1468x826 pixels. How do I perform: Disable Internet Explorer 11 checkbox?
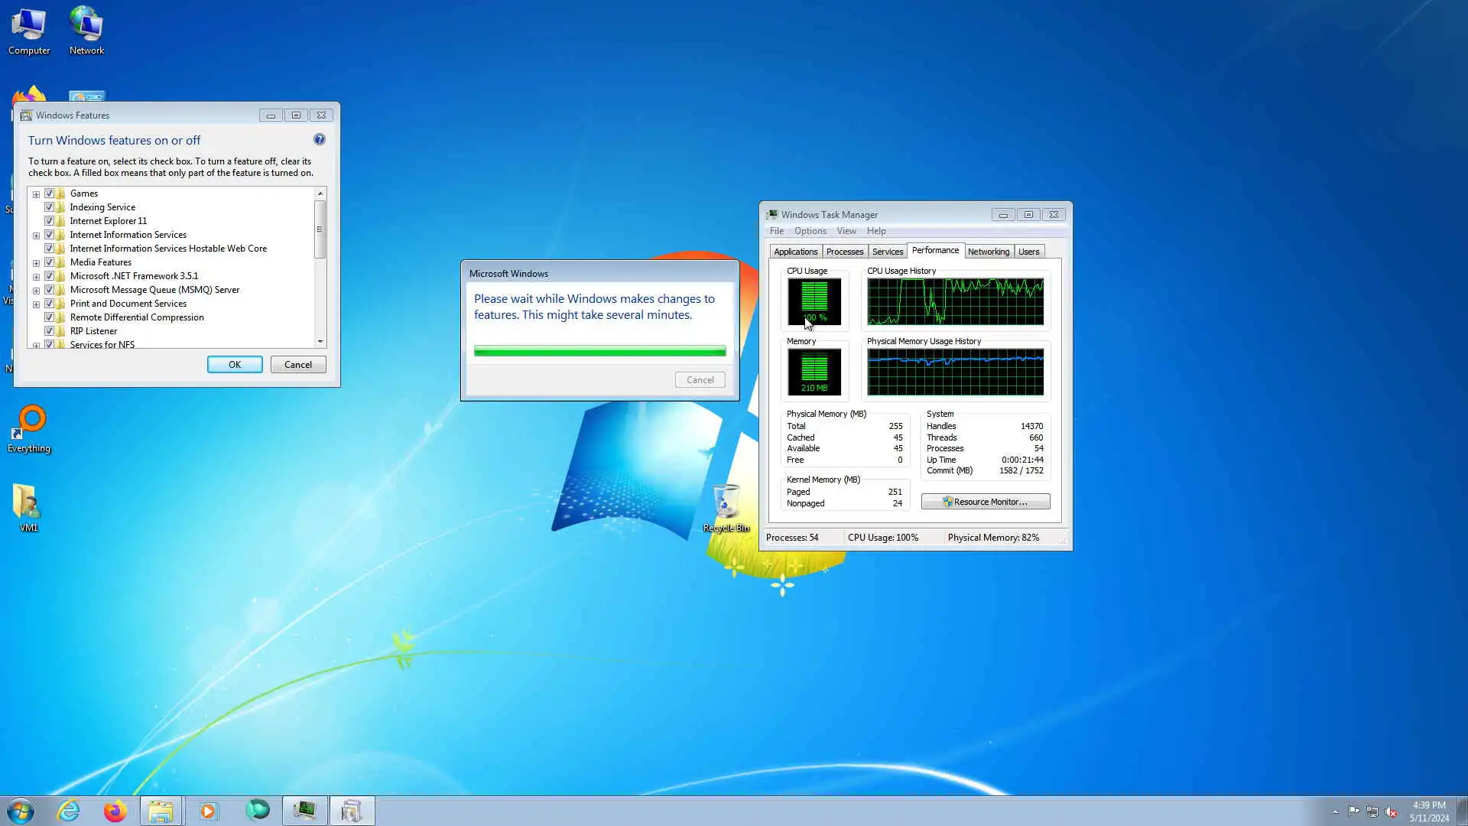[x=49, y=221]
